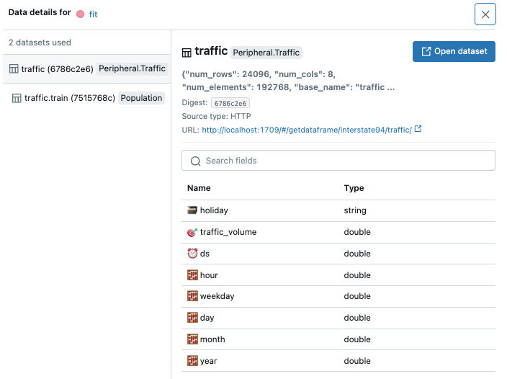Click the Source type: HTTP text
The height and width of the screenshot is (379, 507).
216,116
